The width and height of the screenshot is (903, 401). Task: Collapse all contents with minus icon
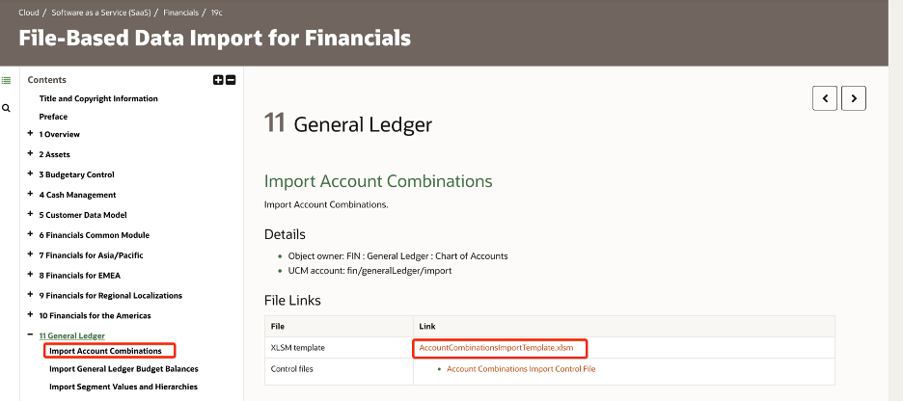231,80
